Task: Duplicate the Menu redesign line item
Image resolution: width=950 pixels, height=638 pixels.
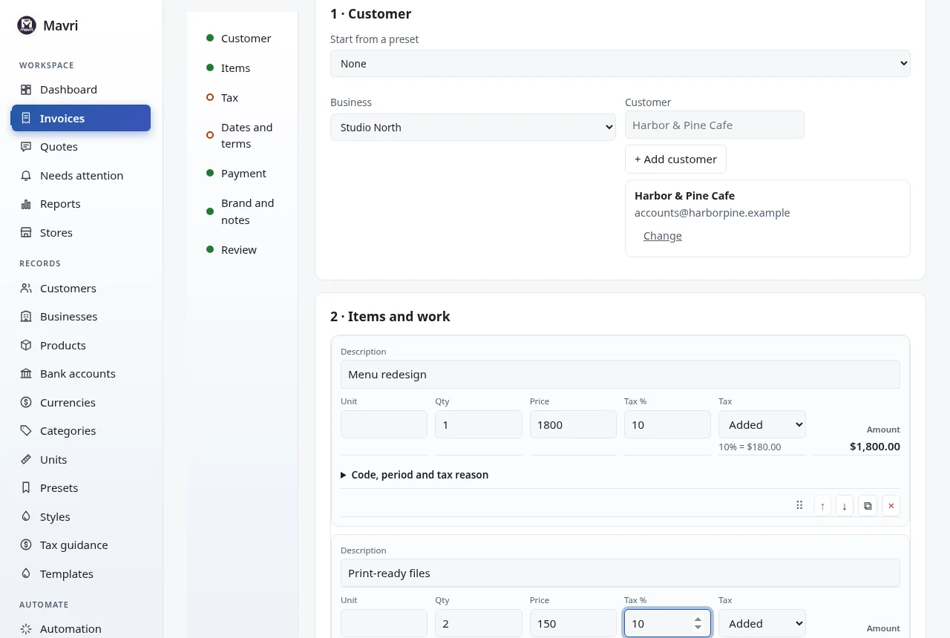Action: tap(868, 506)
